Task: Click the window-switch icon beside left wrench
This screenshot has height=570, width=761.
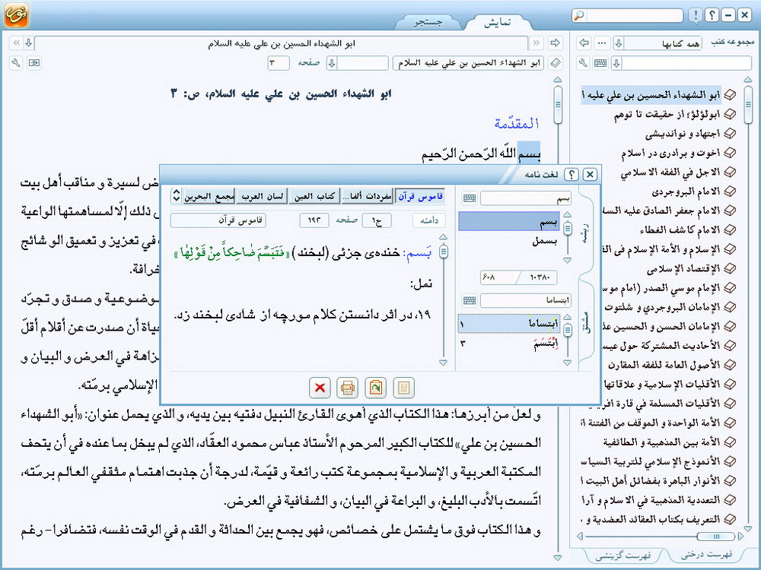Action: tap(34, 63)
